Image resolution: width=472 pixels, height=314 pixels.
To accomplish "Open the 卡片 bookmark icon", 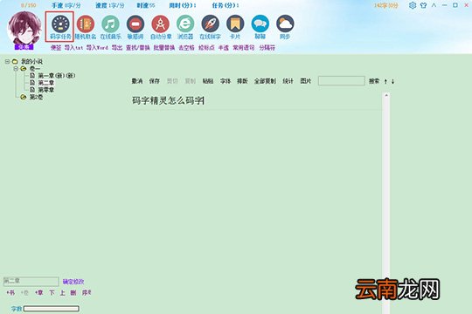I will pyautogui.click(x=235, y=24).
